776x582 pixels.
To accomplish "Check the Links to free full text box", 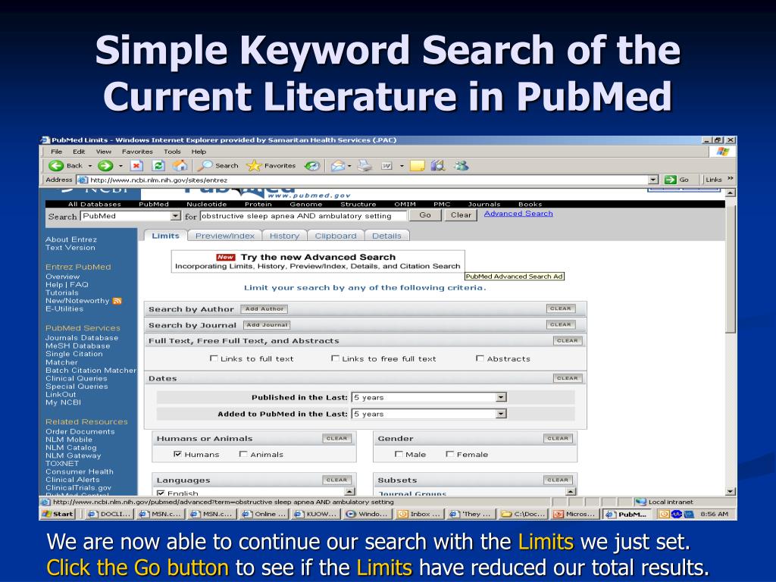I will [x=335, y=358].
